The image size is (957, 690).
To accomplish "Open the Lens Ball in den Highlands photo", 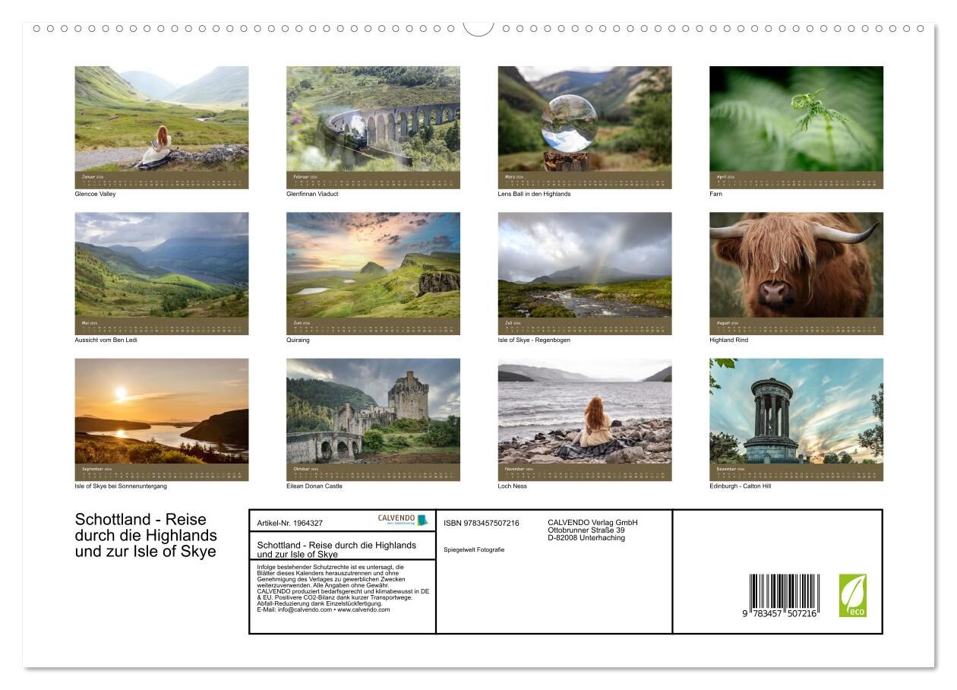I will point(584,119).
